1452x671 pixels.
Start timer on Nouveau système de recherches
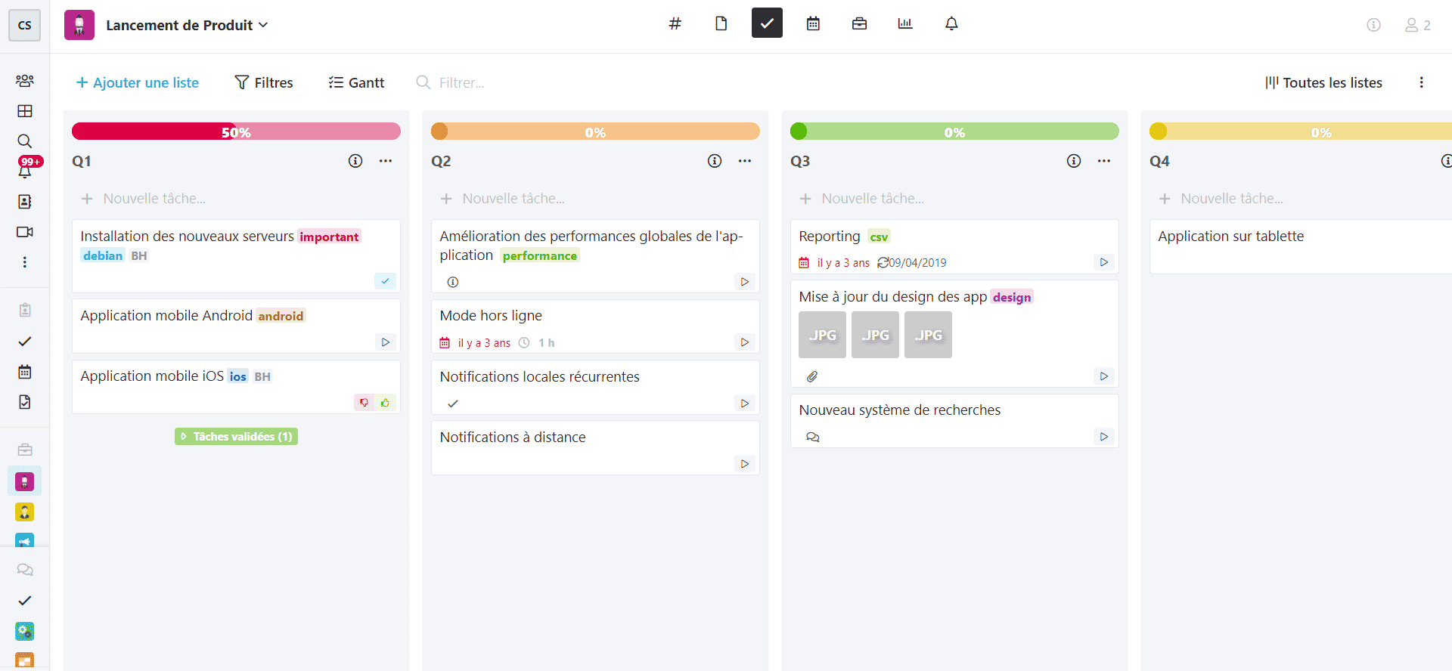(1103, 437)
